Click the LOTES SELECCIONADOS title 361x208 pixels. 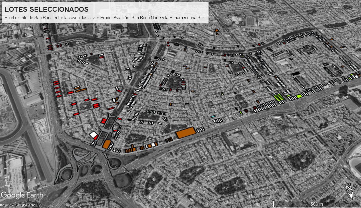tap(47, 9)
